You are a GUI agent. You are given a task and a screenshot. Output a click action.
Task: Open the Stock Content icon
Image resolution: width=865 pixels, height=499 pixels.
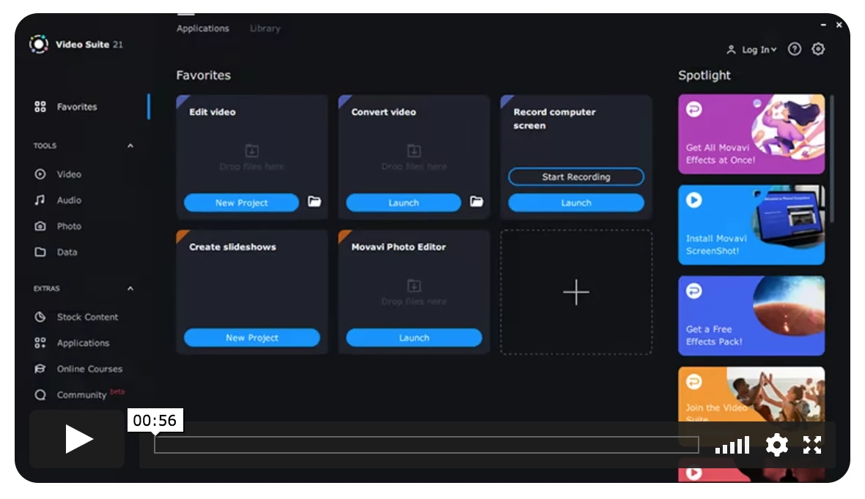click(40, 317)
